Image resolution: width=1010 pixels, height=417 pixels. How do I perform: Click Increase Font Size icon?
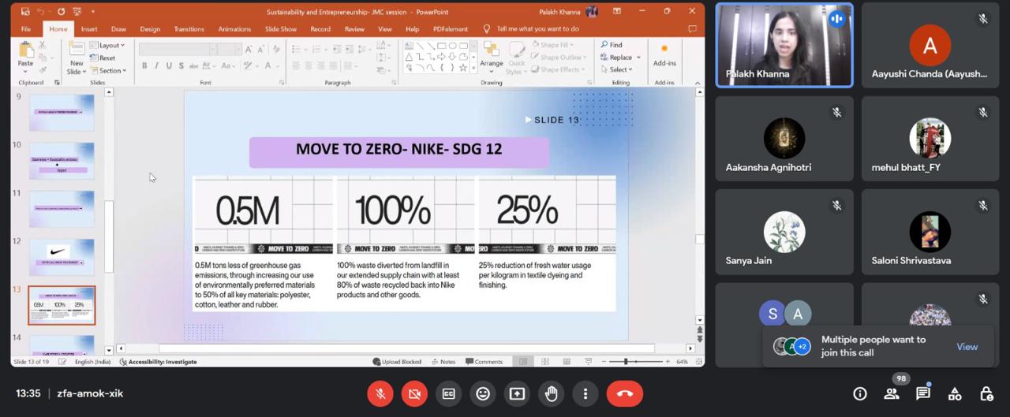click(x=249, y=49)
